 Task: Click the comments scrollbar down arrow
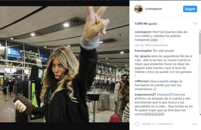point(200,114)
